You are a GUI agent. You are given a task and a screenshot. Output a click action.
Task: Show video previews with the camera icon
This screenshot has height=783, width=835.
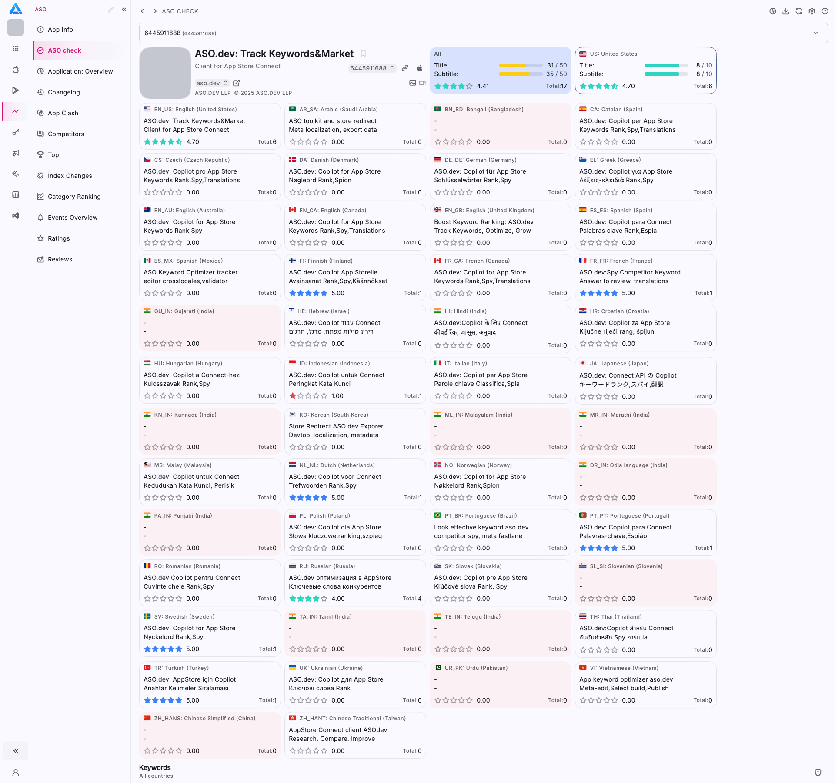click(x=422, y=83)
